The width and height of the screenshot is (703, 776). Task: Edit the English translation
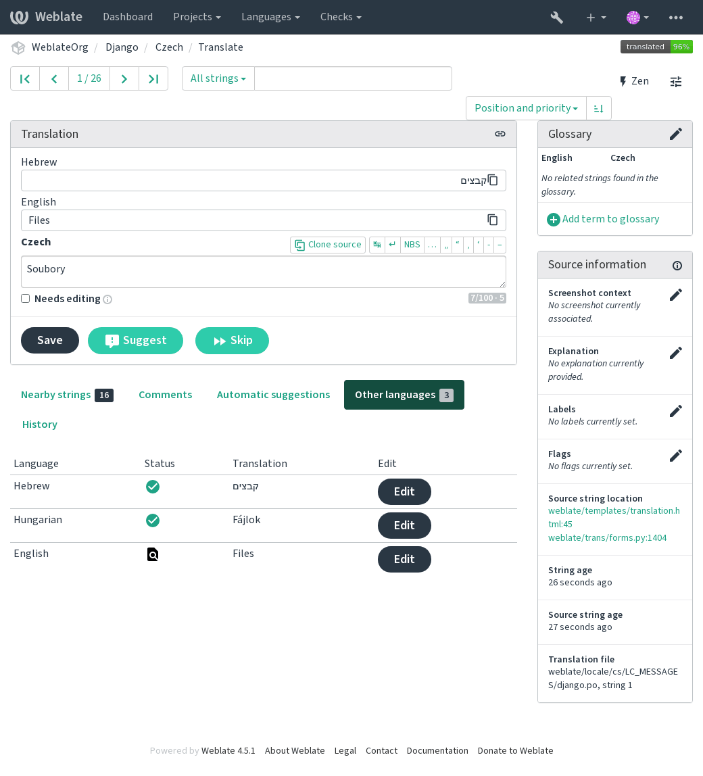[x=404, y=559]
